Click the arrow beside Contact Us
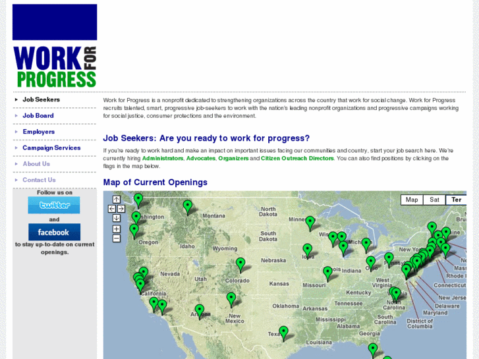Screen dimensions: 479x359 click(16, 180)
